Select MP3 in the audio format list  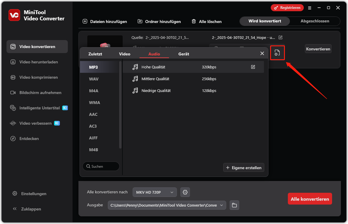coord(99,67)
